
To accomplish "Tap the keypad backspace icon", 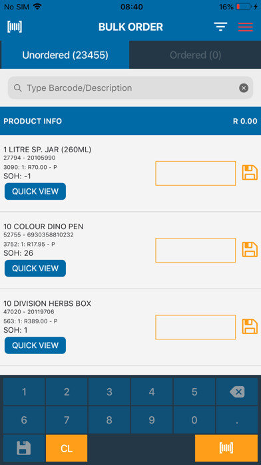I will pos(237,392).
